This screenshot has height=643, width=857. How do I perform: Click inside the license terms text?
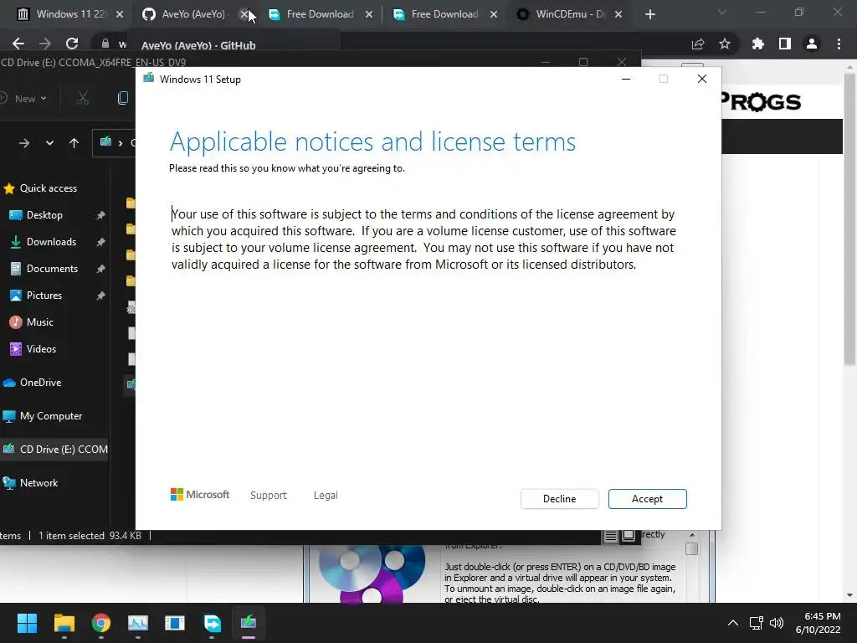(x=423, y=239)
